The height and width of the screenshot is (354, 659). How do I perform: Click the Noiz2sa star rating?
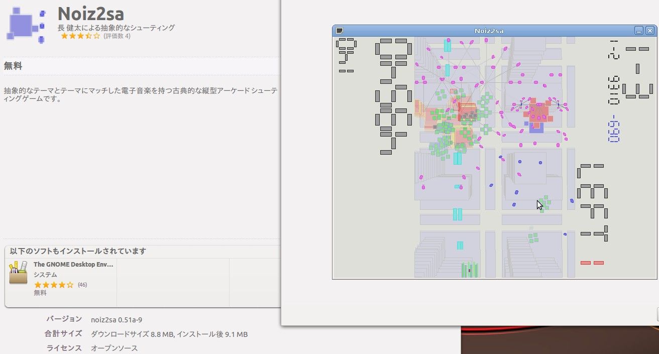click(80, 36)
